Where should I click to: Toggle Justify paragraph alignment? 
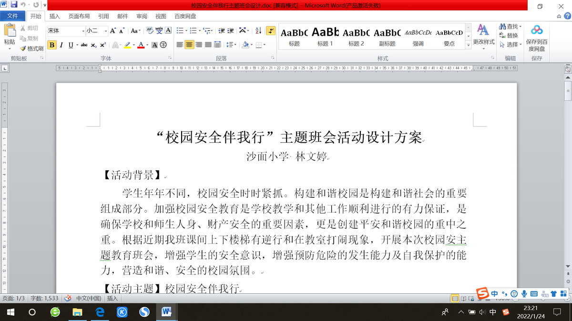(208, 45)
